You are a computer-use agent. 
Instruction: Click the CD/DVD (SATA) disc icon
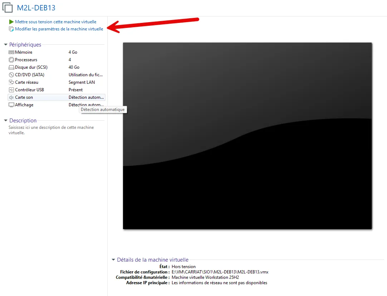point(11,75)
